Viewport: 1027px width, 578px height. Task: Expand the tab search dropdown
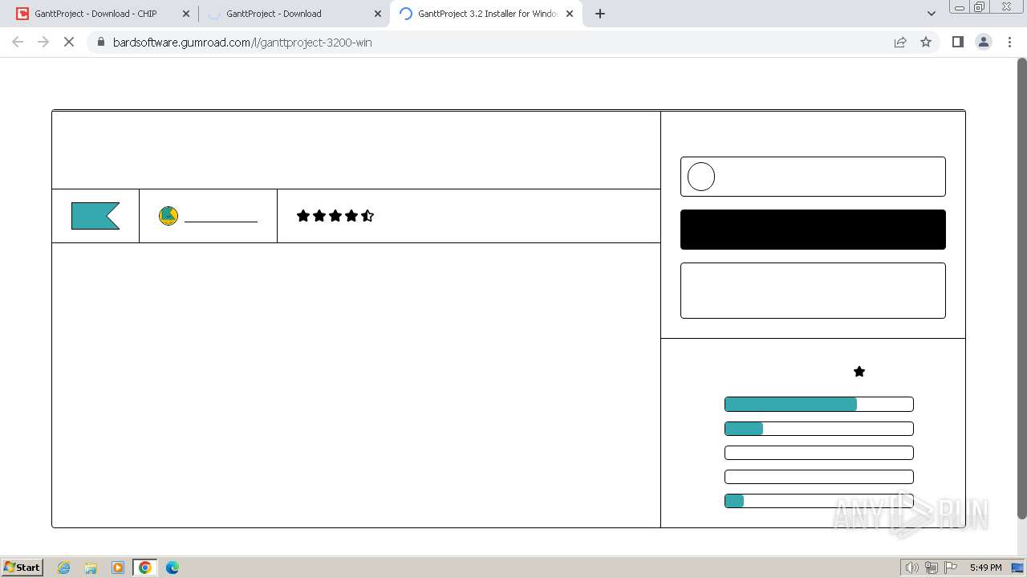click(932, 14)
